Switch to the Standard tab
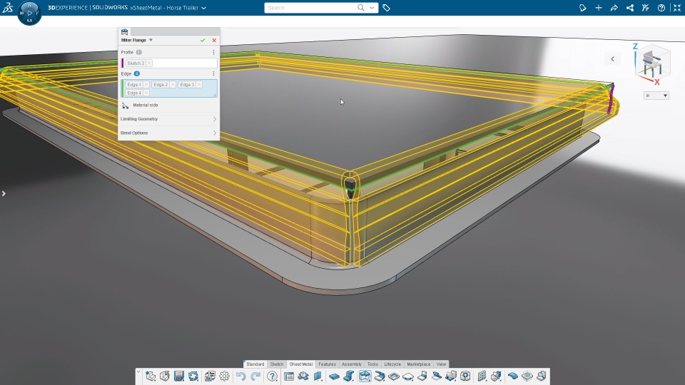685x385 pixels. pyautogui.click(x=255, y=364)
